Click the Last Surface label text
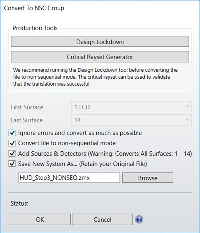 pos(27,120)
